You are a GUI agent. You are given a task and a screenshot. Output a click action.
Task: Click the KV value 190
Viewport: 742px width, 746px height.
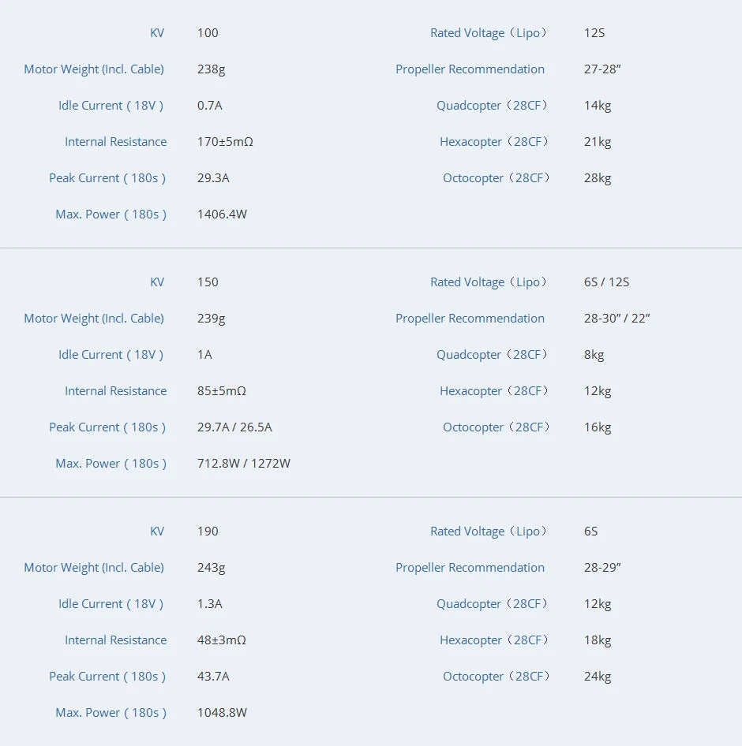click(208, 532)
